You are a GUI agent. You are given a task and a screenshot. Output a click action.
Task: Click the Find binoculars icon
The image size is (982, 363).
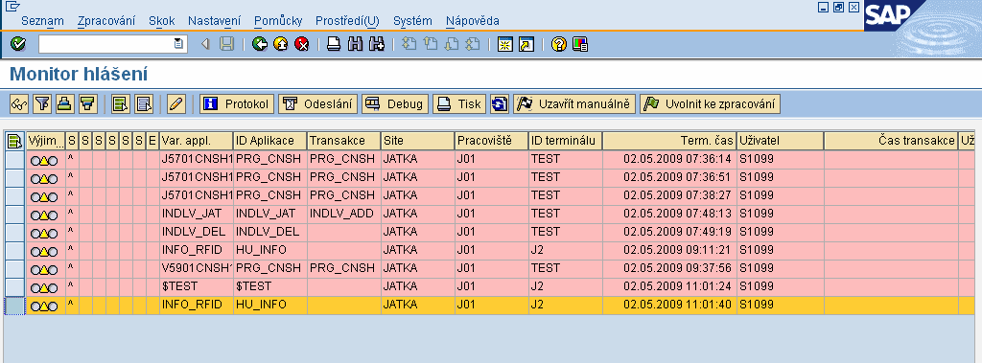pyautogui.click(x=355, y=44)
